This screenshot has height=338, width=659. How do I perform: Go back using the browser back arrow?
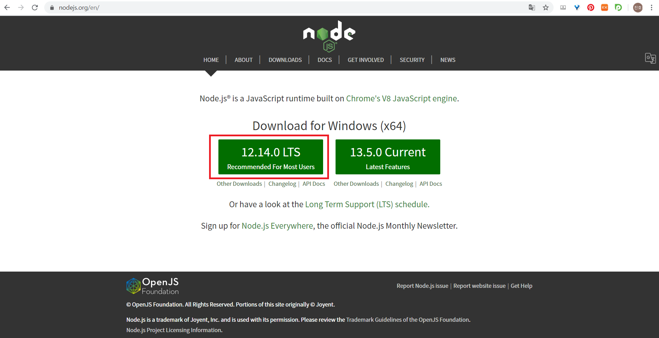[7, 7]
